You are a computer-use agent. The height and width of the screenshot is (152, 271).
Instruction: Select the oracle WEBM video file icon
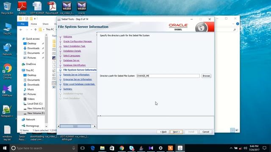pyautogui.click(x=82, y=8)
